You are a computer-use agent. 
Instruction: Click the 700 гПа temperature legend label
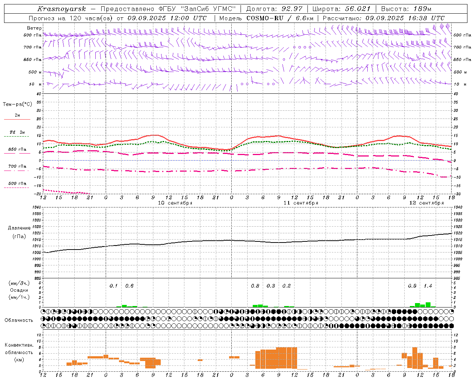(x=17, y=166)
